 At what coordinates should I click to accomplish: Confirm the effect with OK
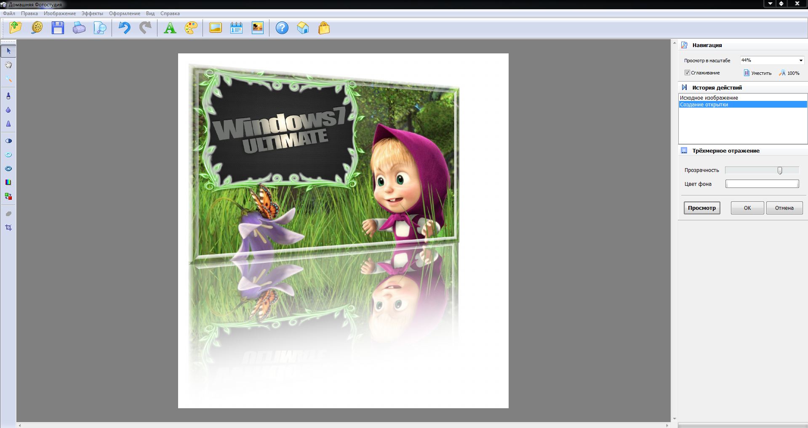pyautogui.click(x=747, y=208)
